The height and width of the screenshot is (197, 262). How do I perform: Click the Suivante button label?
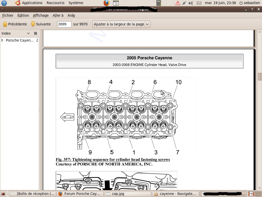[43, 24]
